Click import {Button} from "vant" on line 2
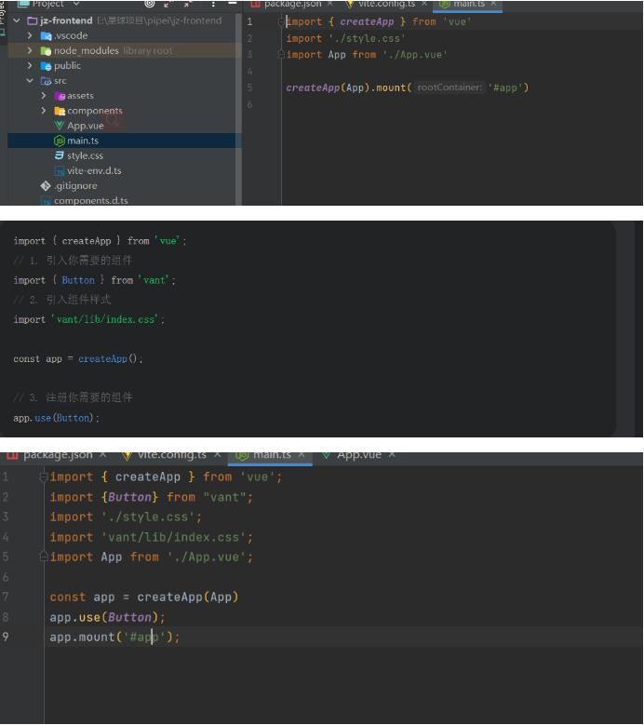Screen dimensions: 644x725 [x=151, y=497]
